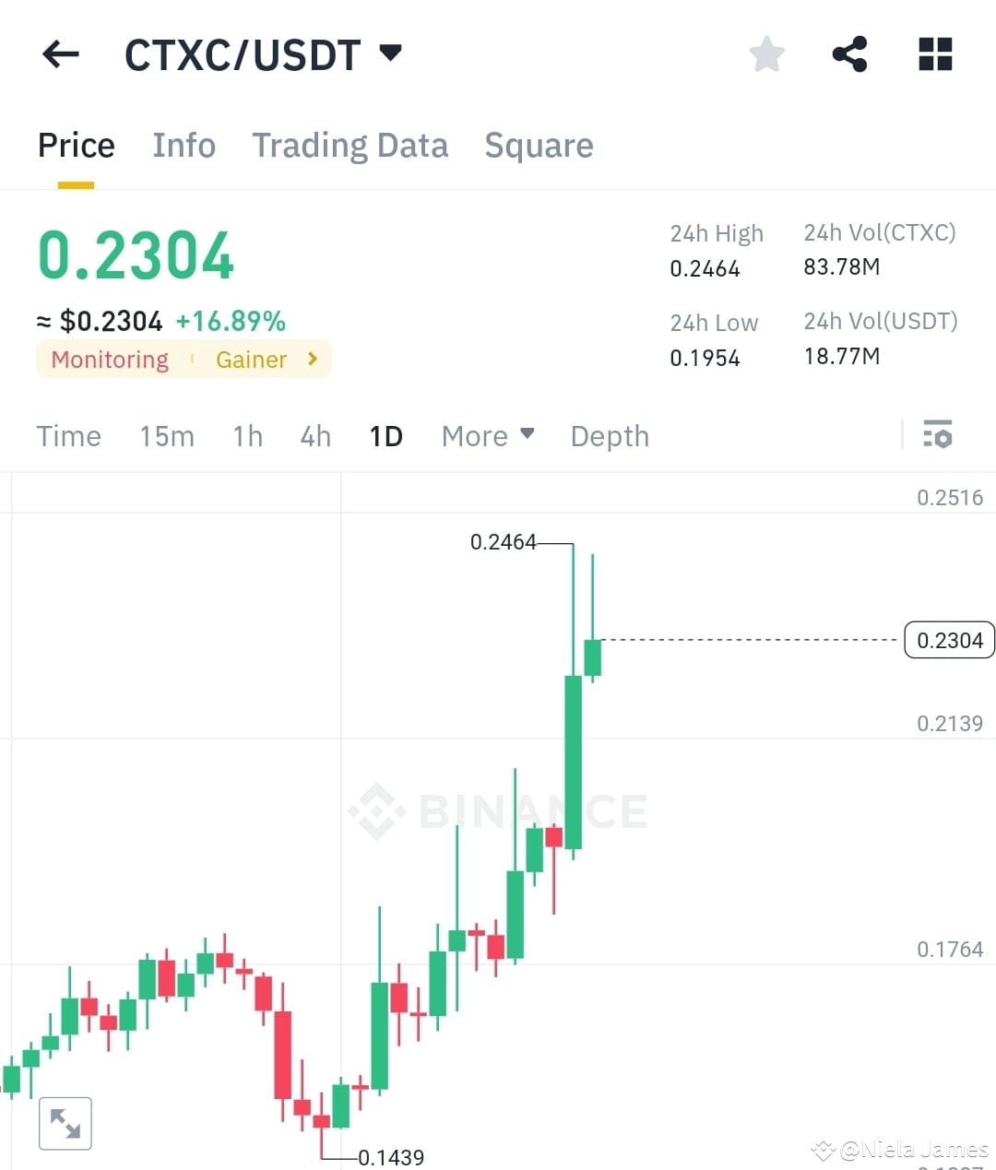Open the Info section
The width and height of the screenshot is (996, 1170).
click(x=184, y=145)
